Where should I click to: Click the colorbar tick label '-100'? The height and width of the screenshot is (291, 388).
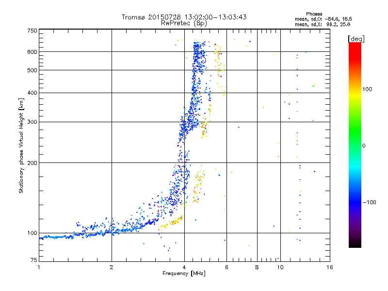369,202
